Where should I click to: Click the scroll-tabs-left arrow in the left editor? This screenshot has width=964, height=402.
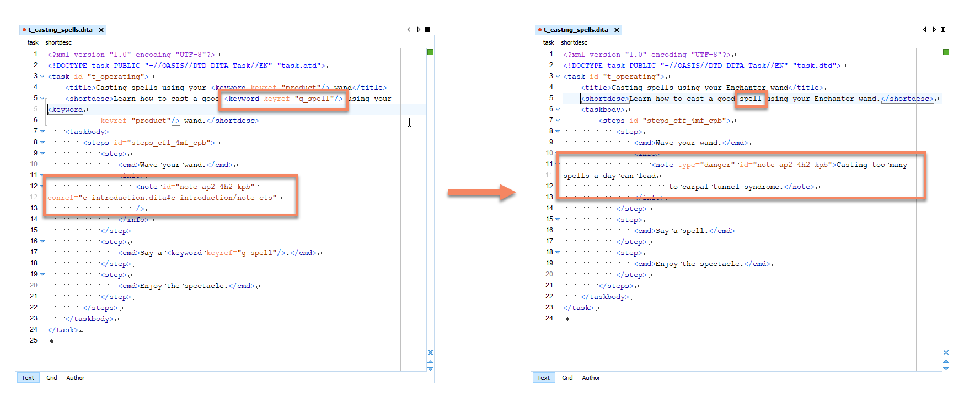pyautogui.click(x=409, y=30)
